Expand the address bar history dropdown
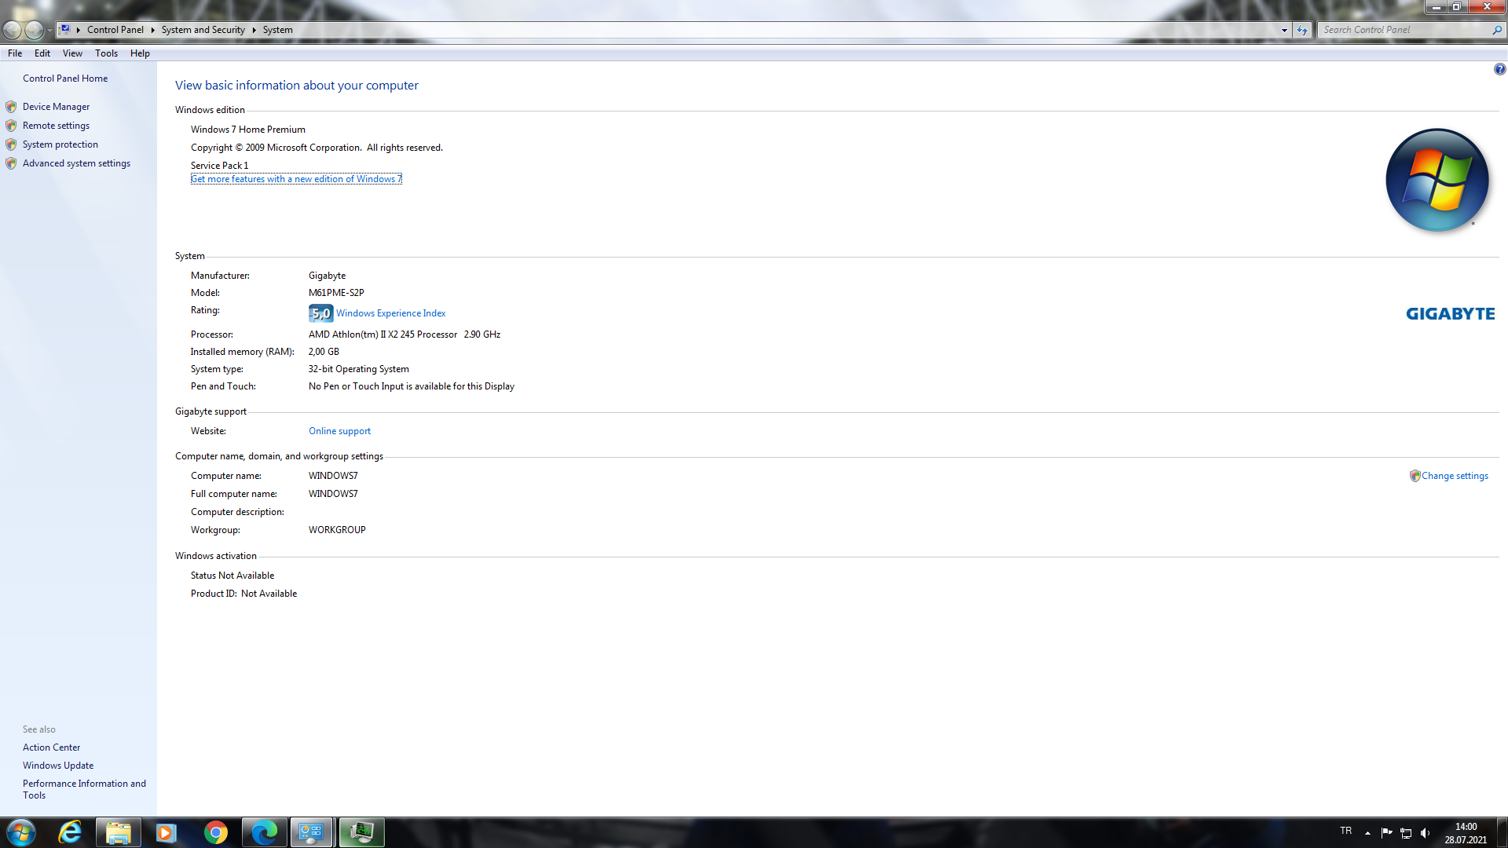Image resolution: width=1508 pixels, height=848 pixels. [x=1284, y=30]
